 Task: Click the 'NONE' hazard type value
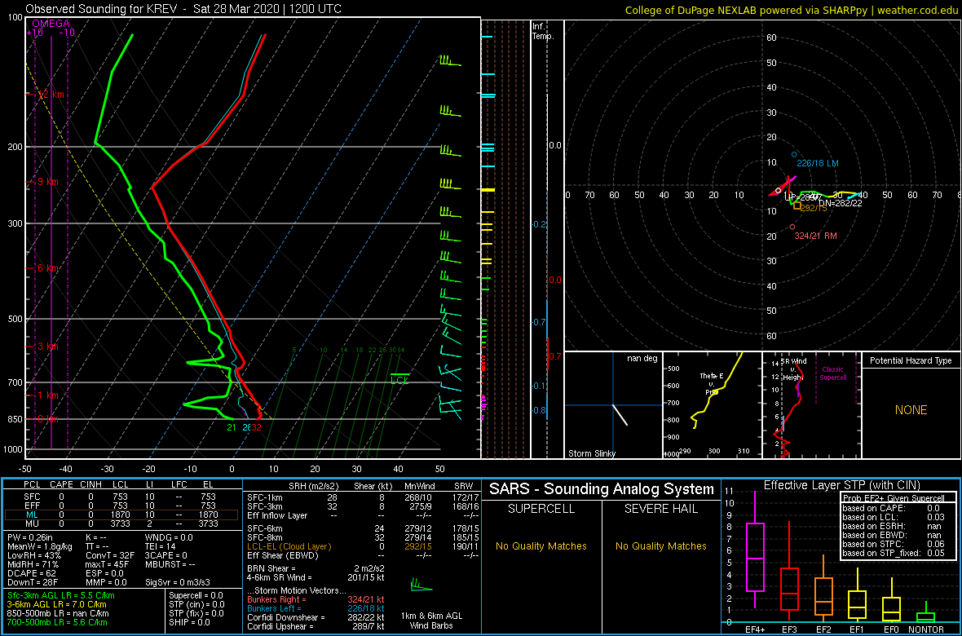[911, 410]
